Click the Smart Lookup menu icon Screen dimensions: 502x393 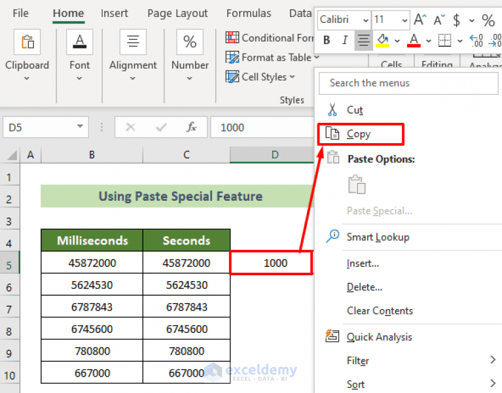coord(332,237)
